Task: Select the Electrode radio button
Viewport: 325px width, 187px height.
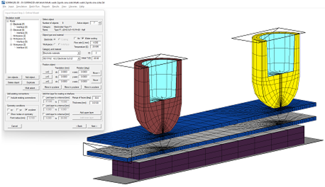Action: point(55,39)
